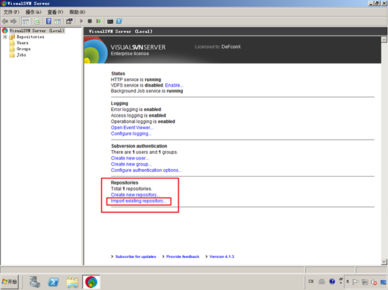Screen dimensions: 388x290
Task: Click the Back arrow toolbar icon
Action: (5, 21)
